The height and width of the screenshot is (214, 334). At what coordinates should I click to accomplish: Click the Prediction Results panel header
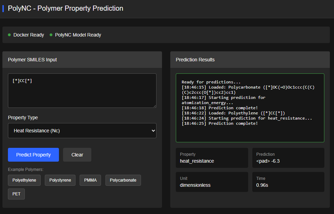pos(250,60)
